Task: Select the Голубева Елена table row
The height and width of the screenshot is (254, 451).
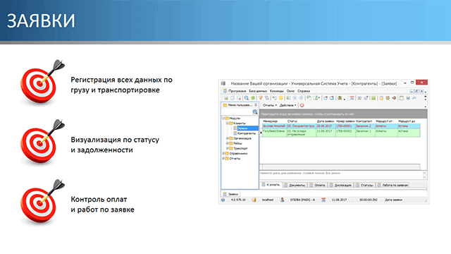Action: 341,133
